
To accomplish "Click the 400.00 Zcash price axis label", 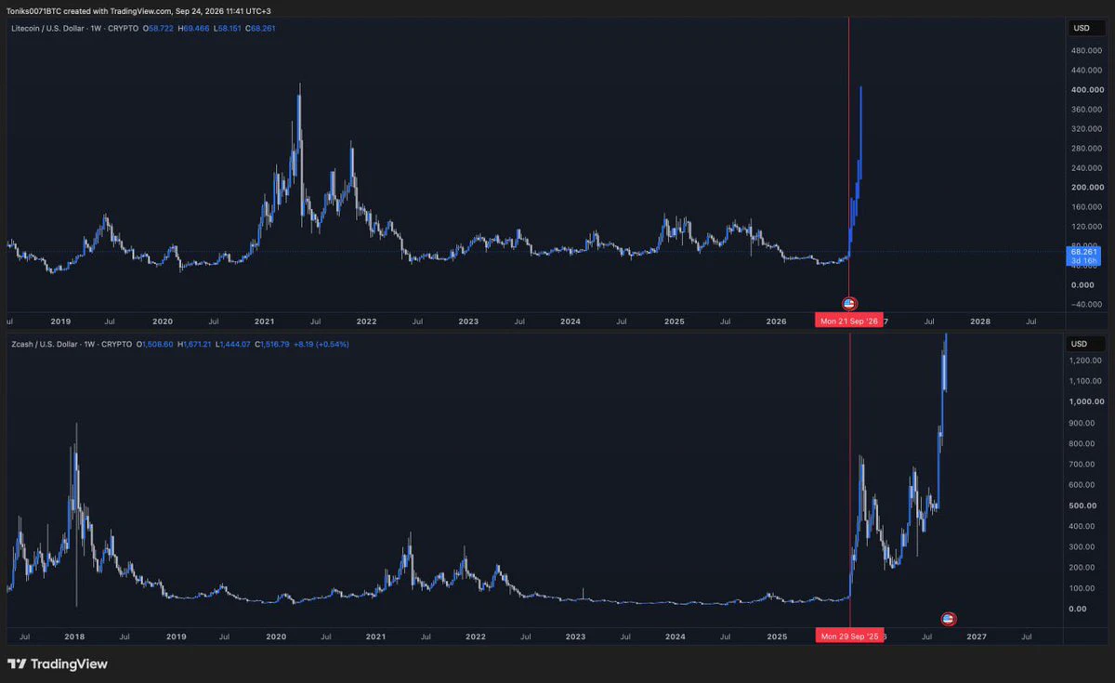I will pyautogui.click(x=1082, y=526).
